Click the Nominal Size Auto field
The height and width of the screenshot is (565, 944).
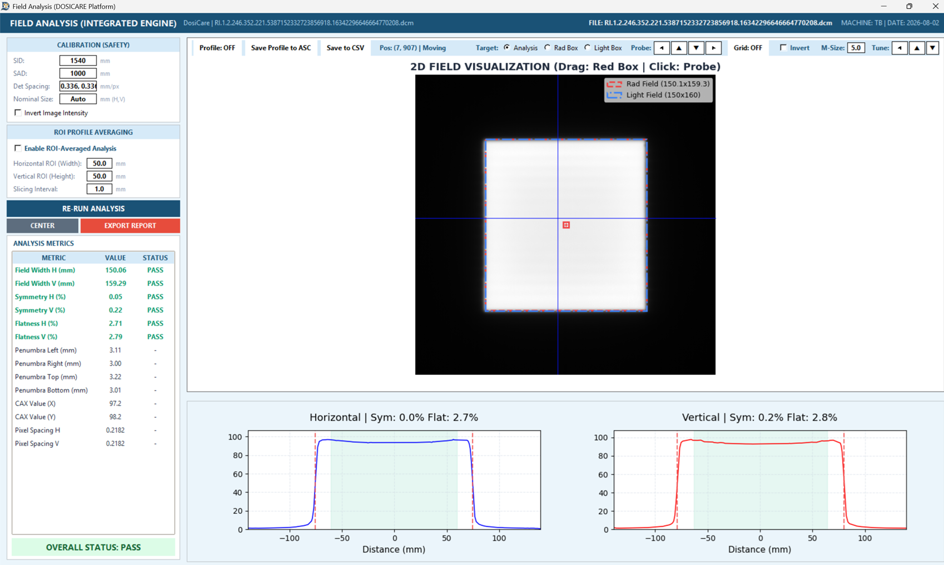[x=78, y=99]
